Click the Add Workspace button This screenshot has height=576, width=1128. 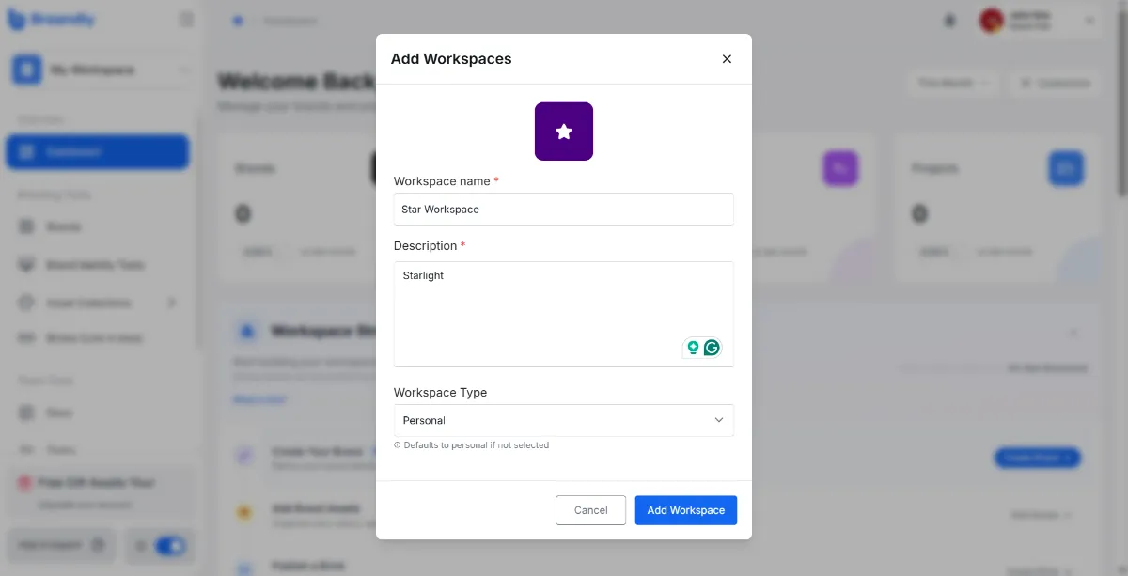(x=686, y=510)
